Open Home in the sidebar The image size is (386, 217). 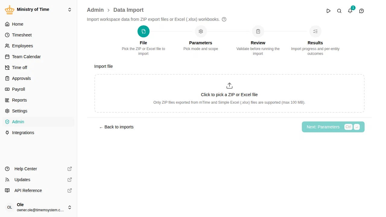pyautogui.click(x=38, y=24)
